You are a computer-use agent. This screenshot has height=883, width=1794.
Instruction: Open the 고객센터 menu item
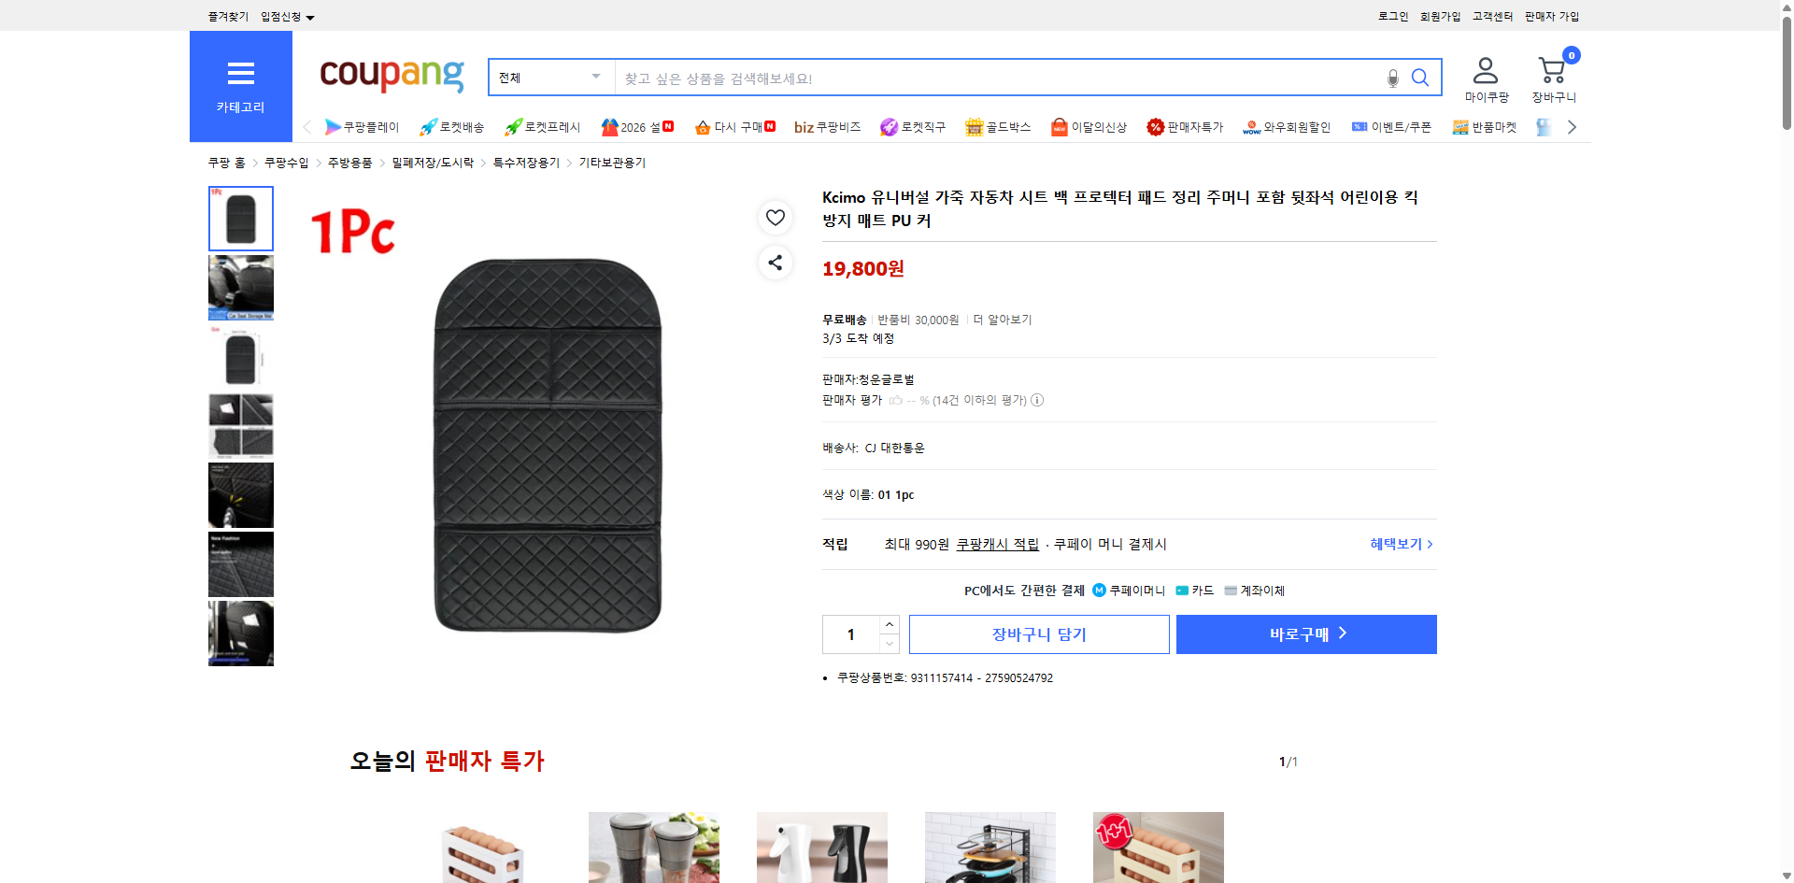click(x=1491, y=16)
